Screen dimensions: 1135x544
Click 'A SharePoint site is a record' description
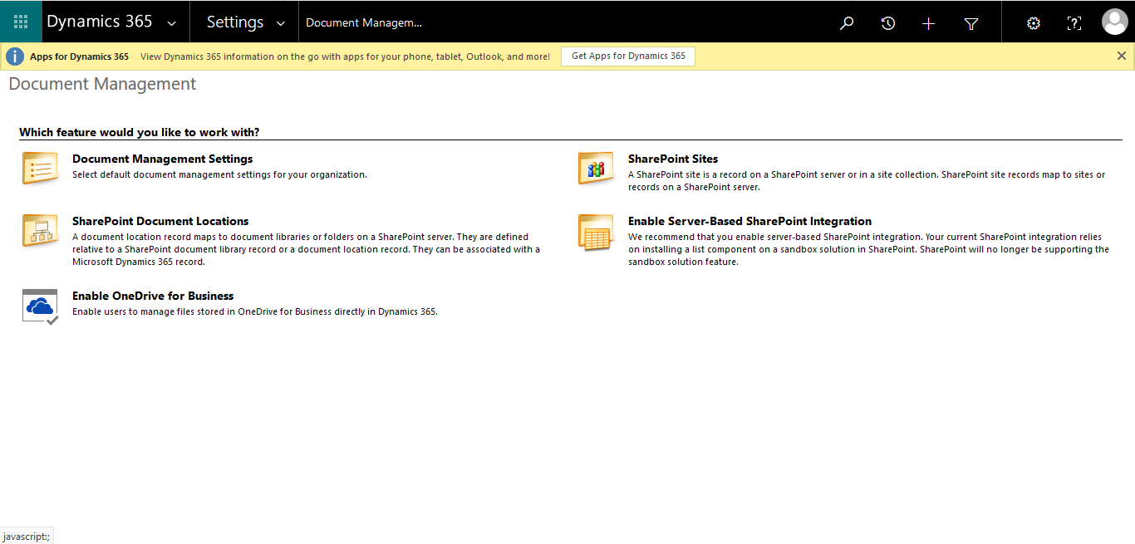[x=867, y=180]
